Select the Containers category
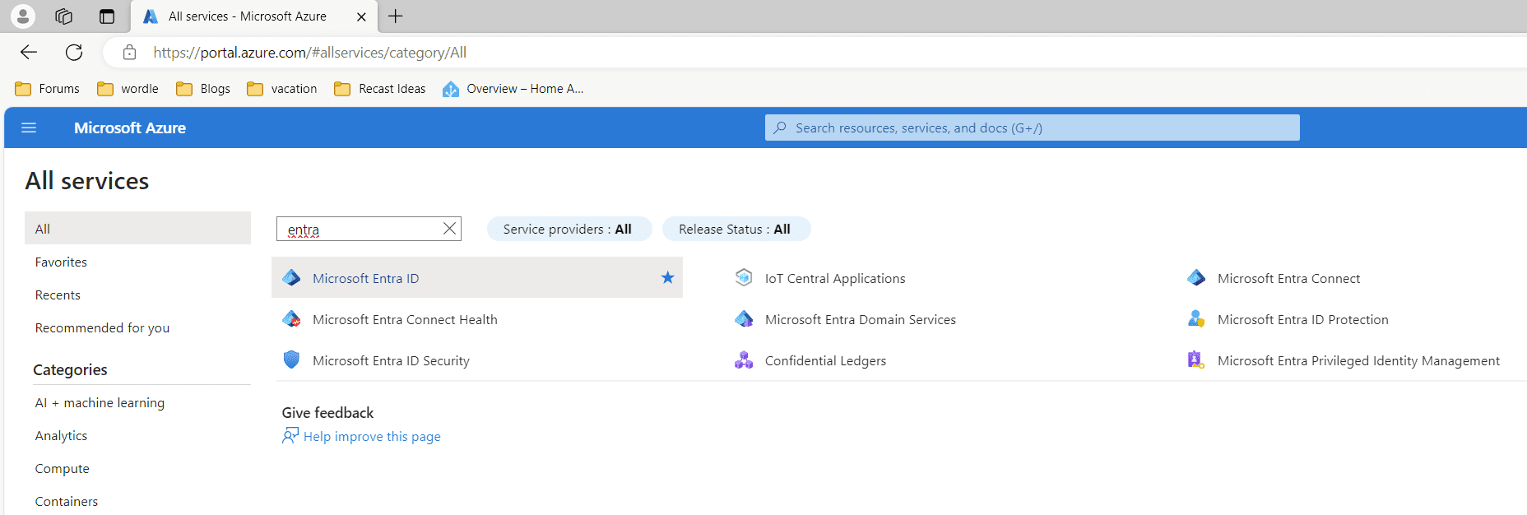Viewport: 1527px width, 515px height. [66, 501]
